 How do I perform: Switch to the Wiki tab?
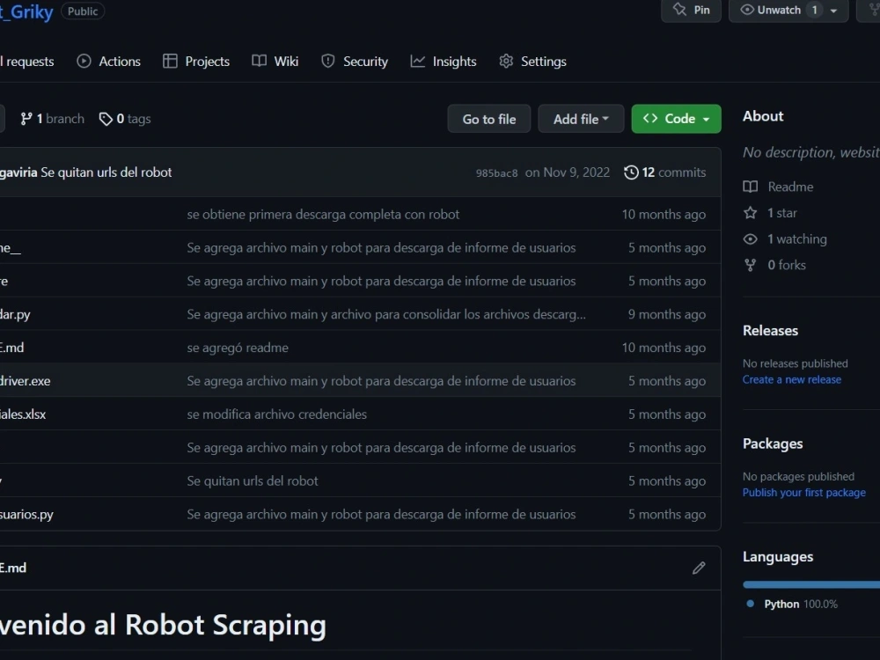(275, 62)
